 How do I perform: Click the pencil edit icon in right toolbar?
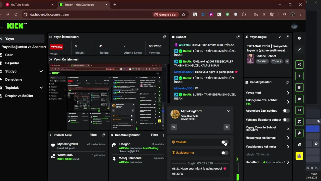click(299, 50)
